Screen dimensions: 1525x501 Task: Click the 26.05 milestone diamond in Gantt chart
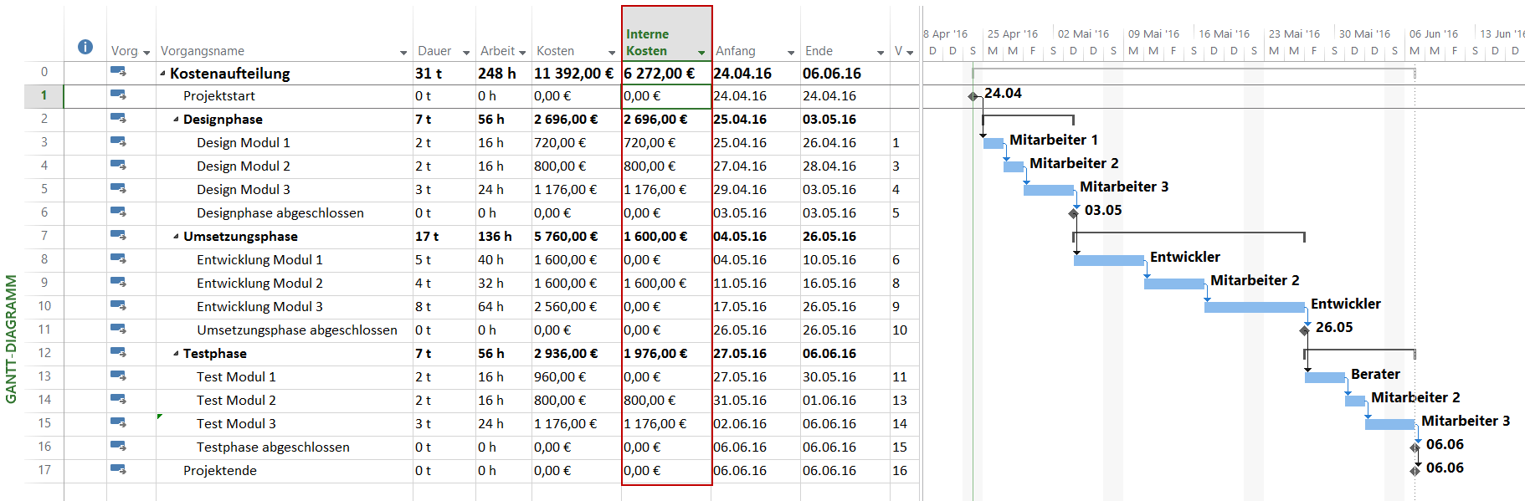coord(1304,330)
